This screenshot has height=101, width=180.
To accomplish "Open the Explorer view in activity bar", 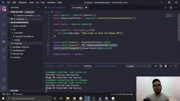I will pos(4,9).
